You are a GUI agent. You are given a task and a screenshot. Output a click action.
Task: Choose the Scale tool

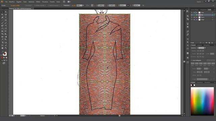(6, 28)
